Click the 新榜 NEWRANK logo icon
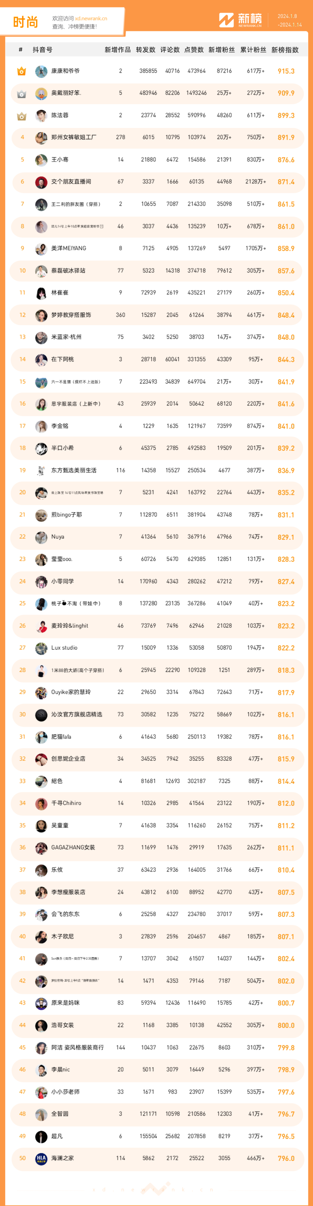313x1206 pixels. pyautogui.click(x=226, y=20)
